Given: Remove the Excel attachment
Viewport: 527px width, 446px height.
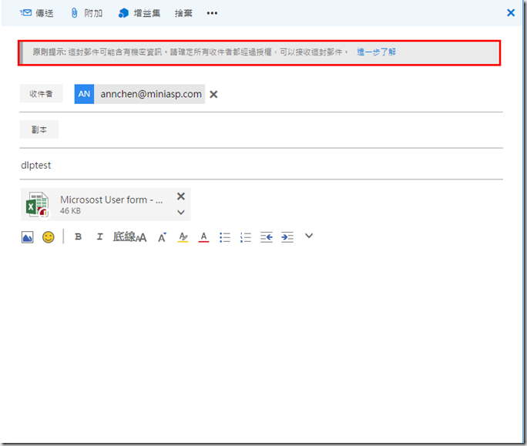Looking at the screenshot, I should (181, 196).
